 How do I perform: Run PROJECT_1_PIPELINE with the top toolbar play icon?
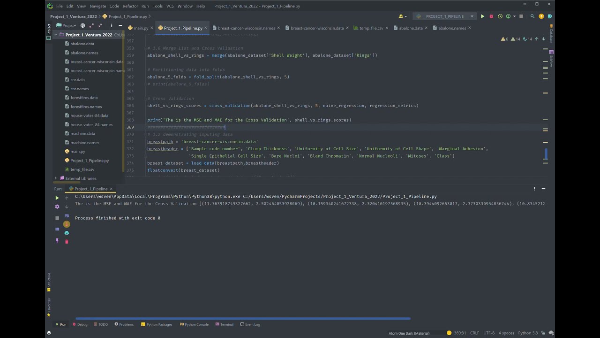coord(482,16)
